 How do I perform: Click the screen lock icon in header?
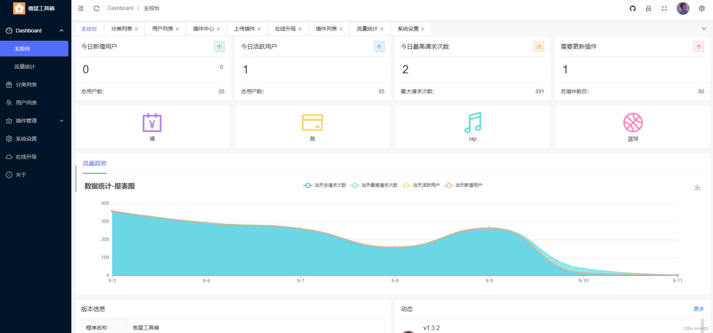pyautogui.click(x=648, y=9)
